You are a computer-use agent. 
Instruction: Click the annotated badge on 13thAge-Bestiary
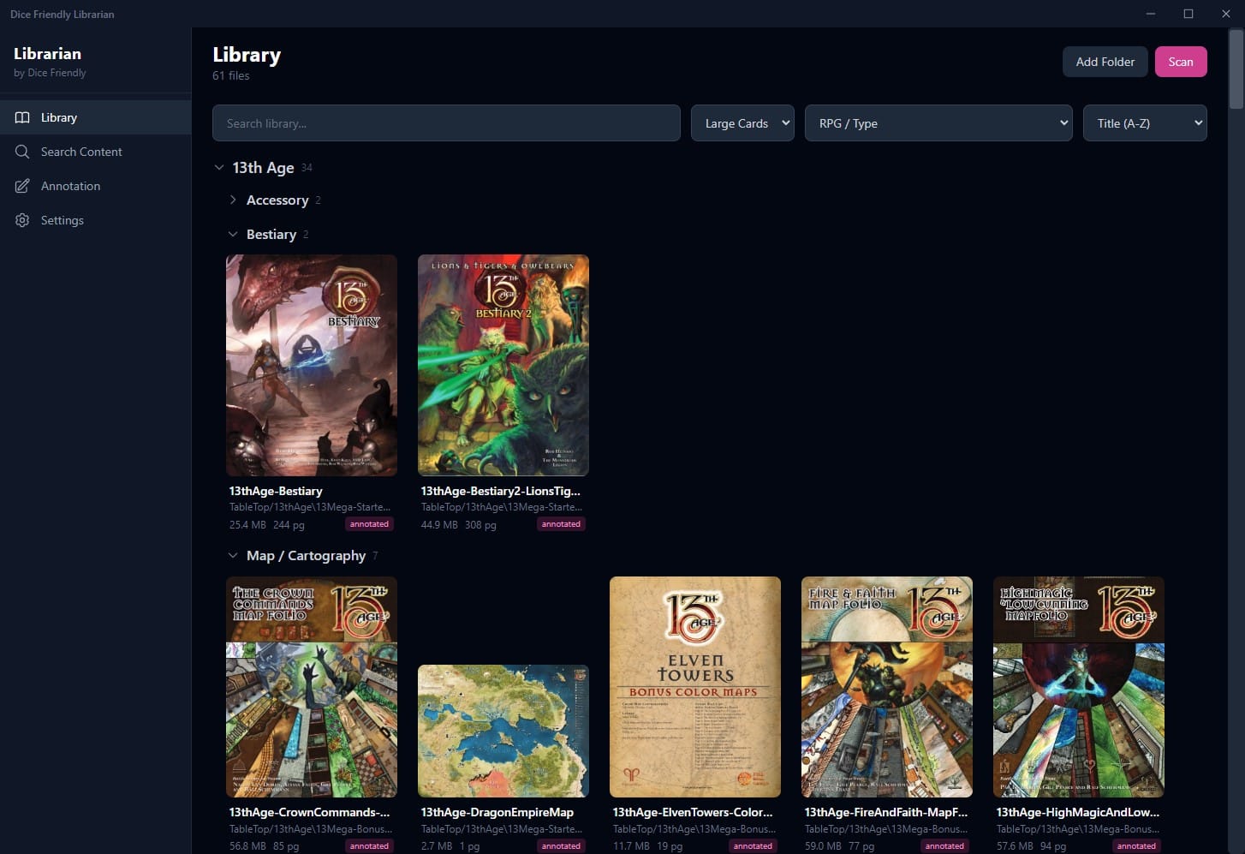coord(369,523)
